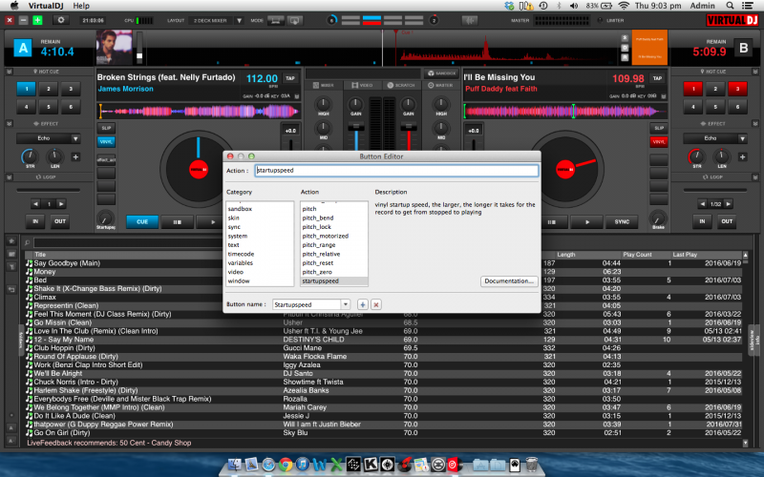Switch to the MASTER tab
Image resolution: width=764 pixels, height=477 pixels.
coord(440,85)
